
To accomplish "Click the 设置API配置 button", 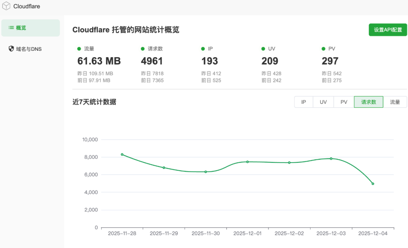I will (388, 30).
